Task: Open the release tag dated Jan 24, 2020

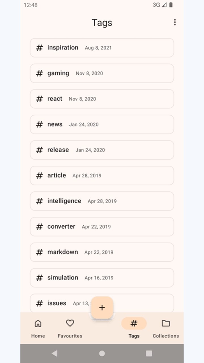Action: coord(102,150)
